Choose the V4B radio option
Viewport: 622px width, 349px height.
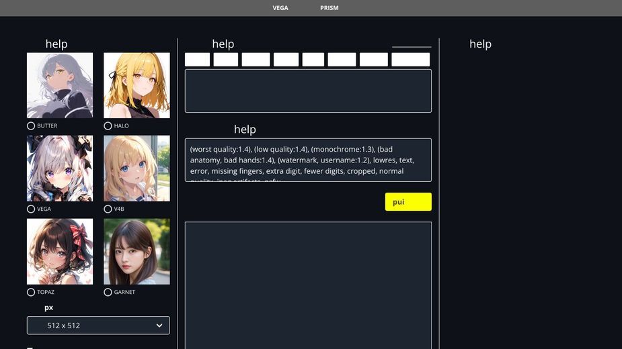[108, 209]
